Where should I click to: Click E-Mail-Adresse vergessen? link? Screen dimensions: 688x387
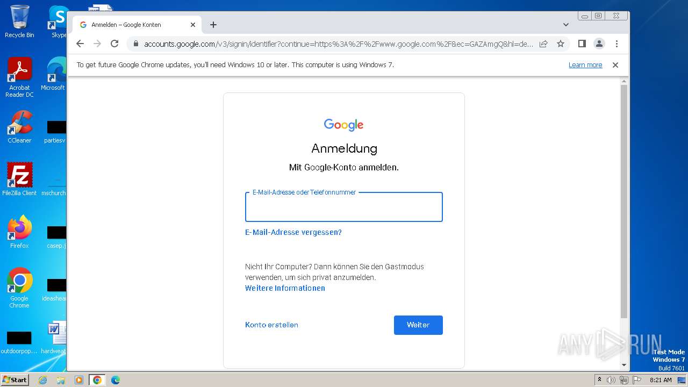[x=293, y=232]
